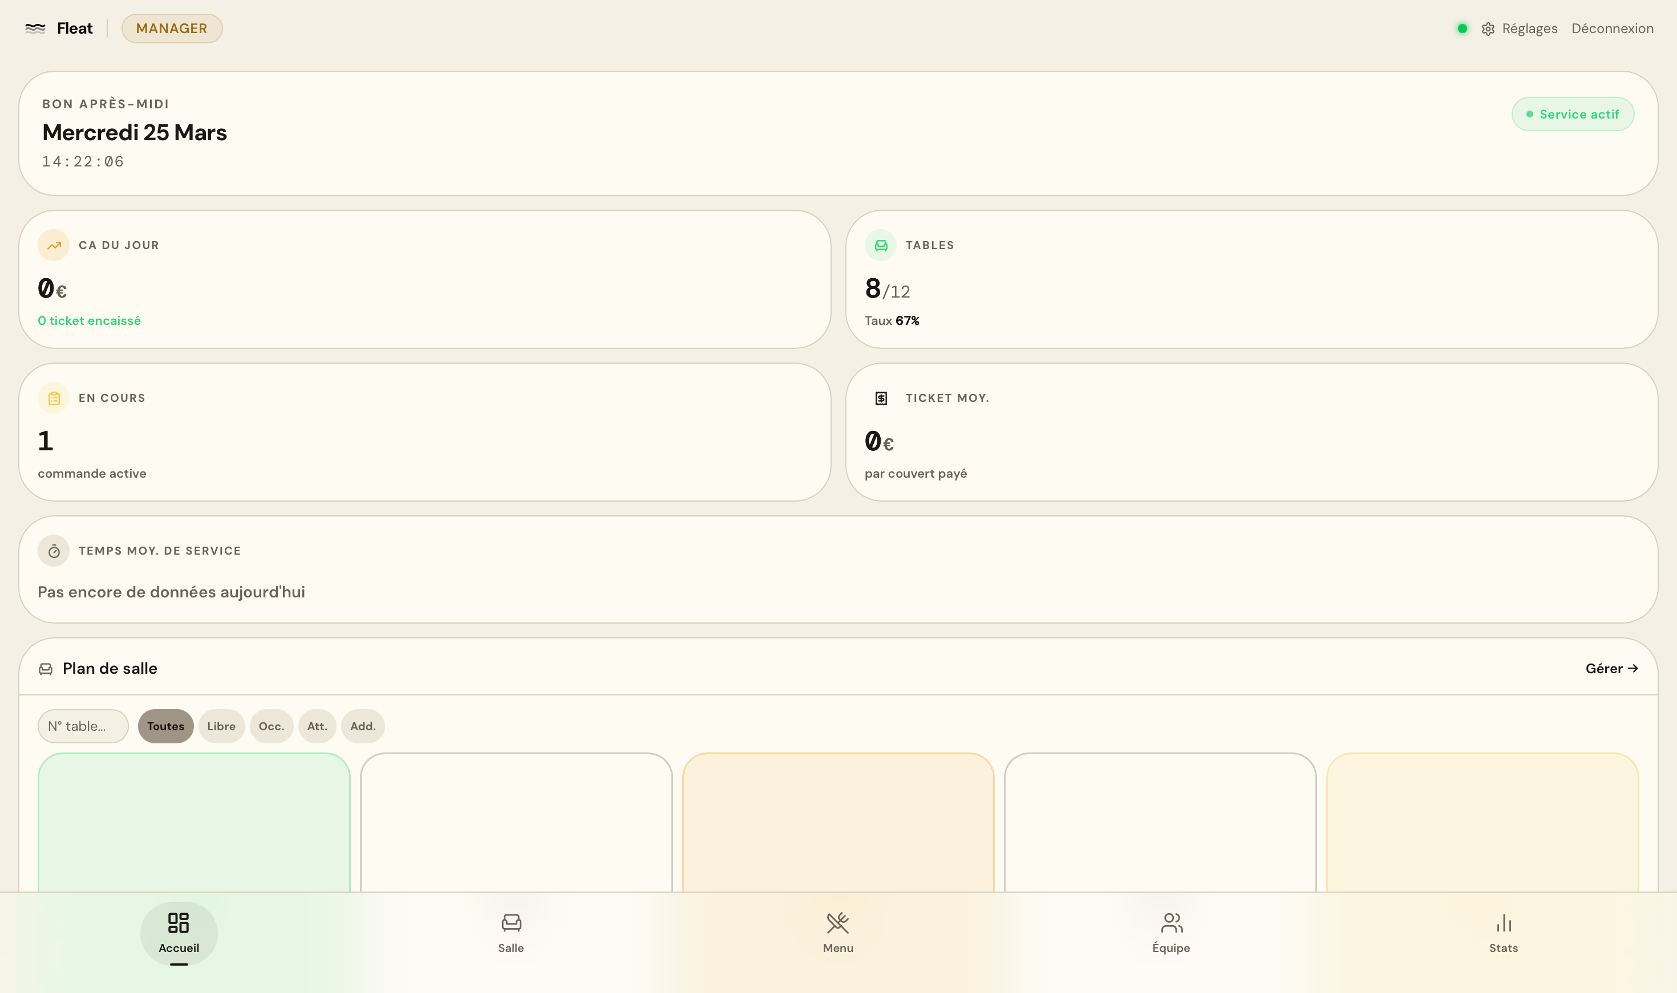This screenshot has height=993, width=1677.
Task: Open the Menu tab in bottom bar
Action: [x=837, y=933]
